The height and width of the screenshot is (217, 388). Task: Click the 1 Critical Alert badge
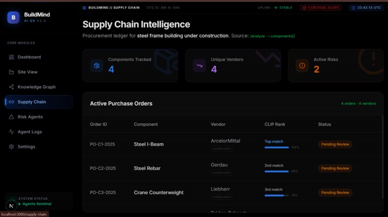(x=321, y=8)
